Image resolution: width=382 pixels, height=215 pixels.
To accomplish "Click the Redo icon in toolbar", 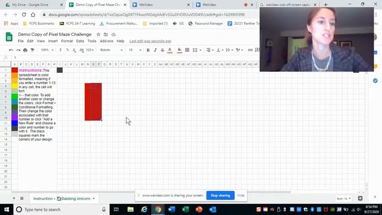I will (18, 50).
